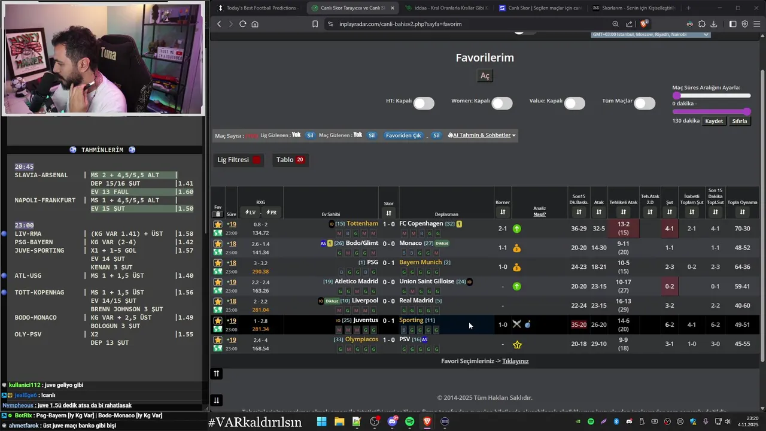Toggle the Women: Kapalı switch
The height and width of the screenshot is (431, 766).
pyautogui.click(x=501, y=104)
